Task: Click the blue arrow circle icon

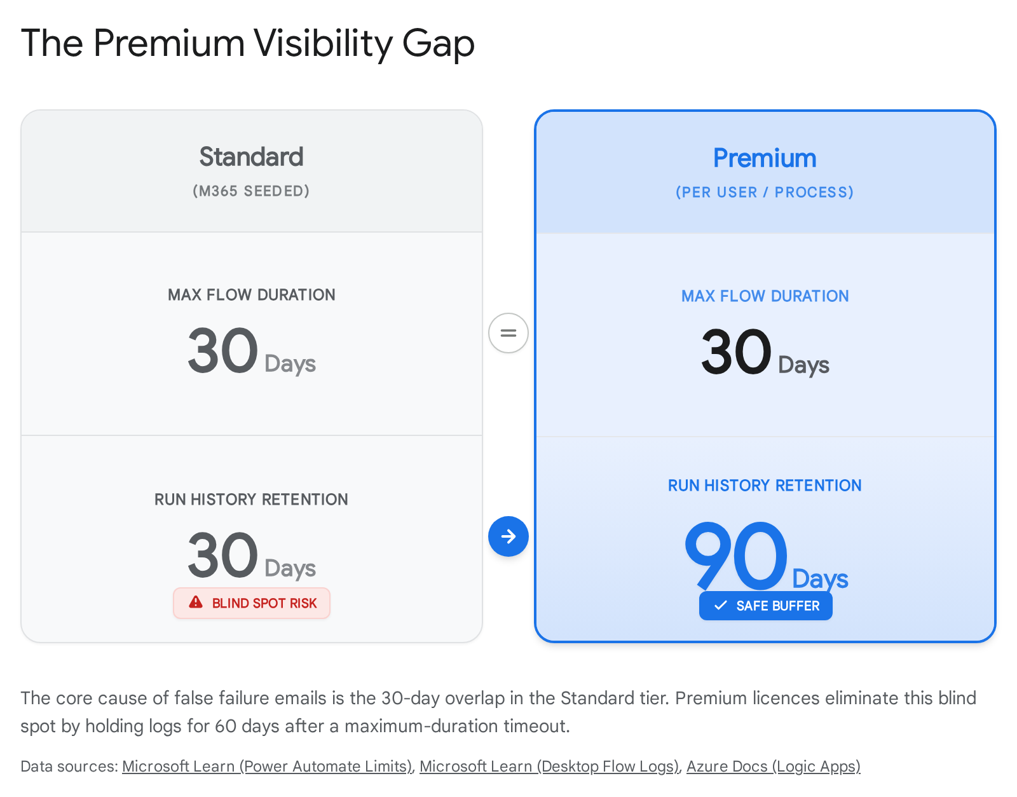Action: [508, 536]
